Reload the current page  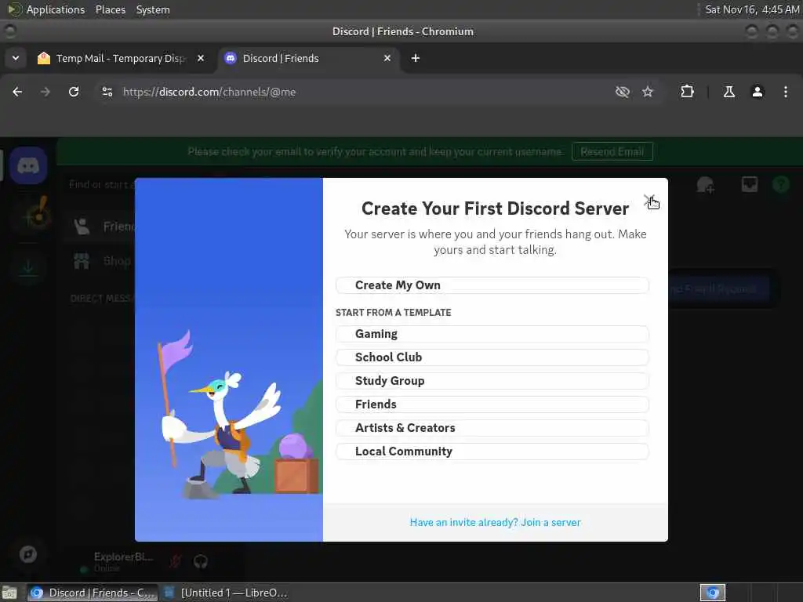(74, 92)
